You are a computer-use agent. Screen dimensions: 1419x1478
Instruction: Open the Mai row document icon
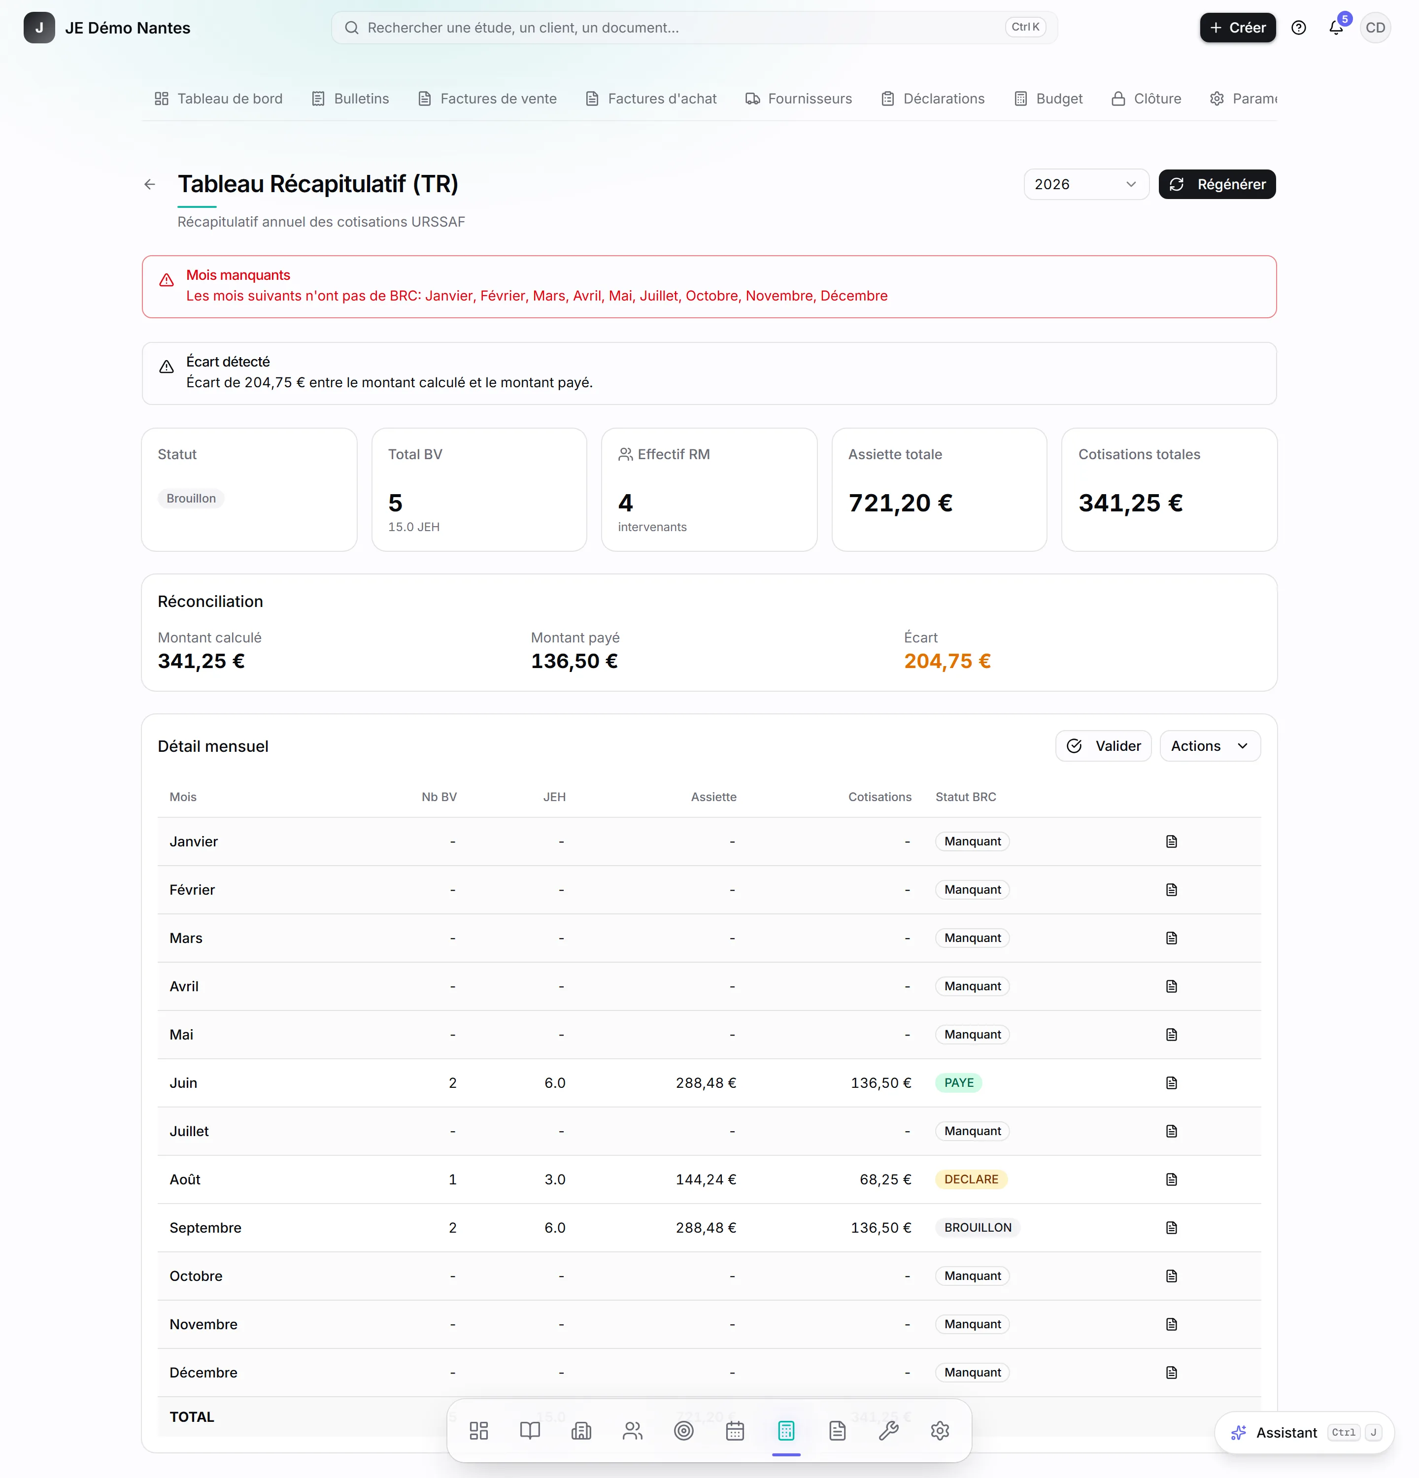(1172, 1035)
